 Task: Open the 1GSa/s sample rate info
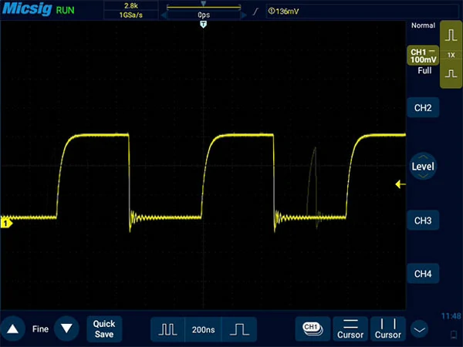tap(131, 15)
